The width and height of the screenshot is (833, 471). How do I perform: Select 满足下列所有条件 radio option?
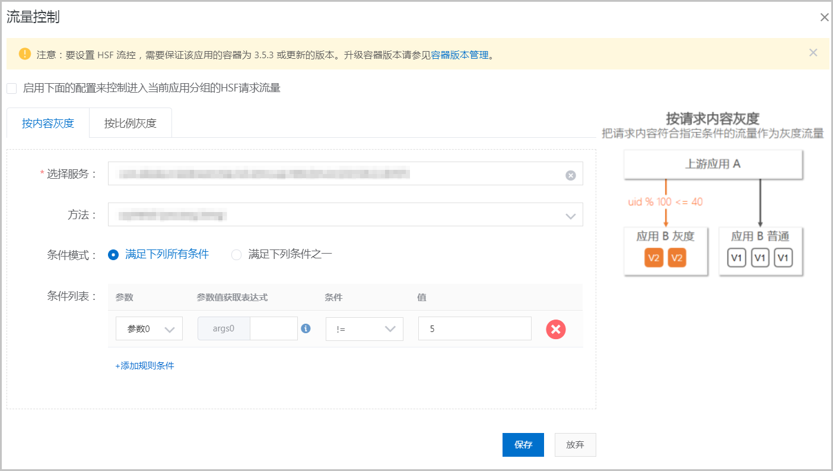tap(113, 255)
